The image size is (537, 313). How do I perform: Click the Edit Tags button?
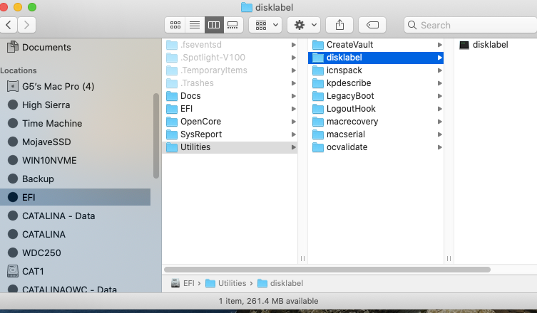pyautogui.click(x=372, y=25)
